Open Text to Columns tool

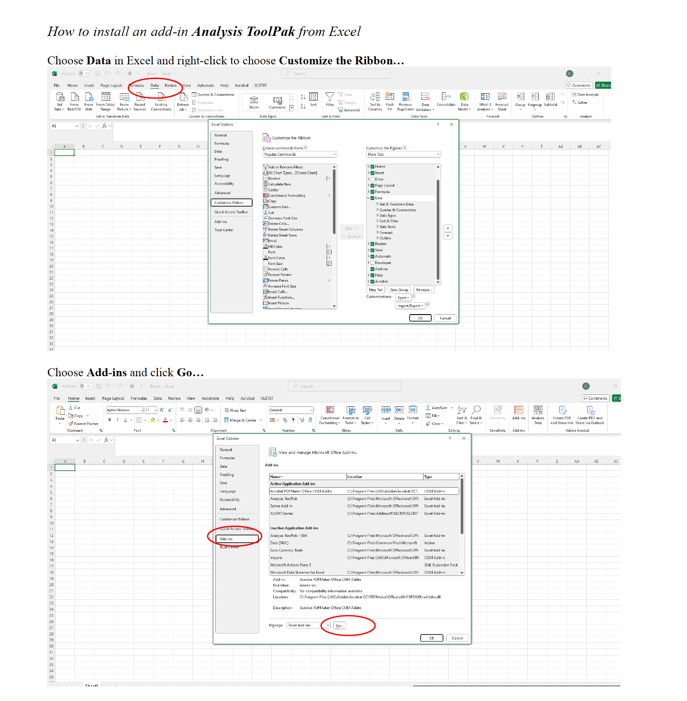pos(375,101)
